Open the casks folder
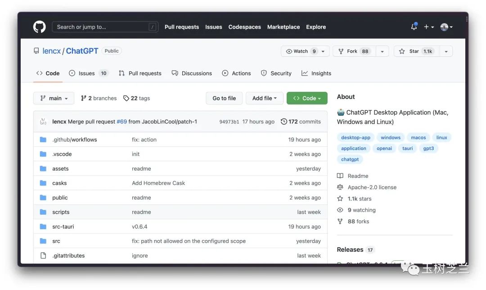486x290 pixels. pos(59,183)
